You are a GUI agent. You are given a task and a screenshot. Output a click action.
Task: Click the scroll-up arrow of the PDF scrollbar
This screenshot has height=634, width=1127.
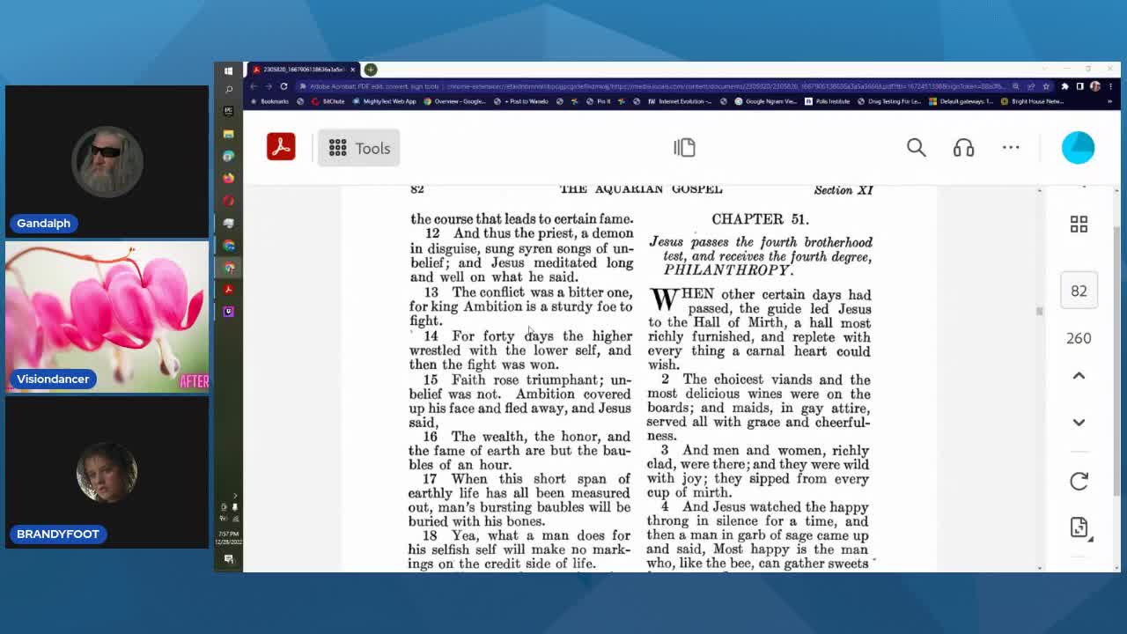tap(1039, 190)
